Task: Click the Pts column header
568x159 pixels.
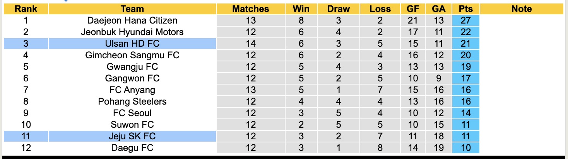Action: pyautogui.click(x=466, y=9)
